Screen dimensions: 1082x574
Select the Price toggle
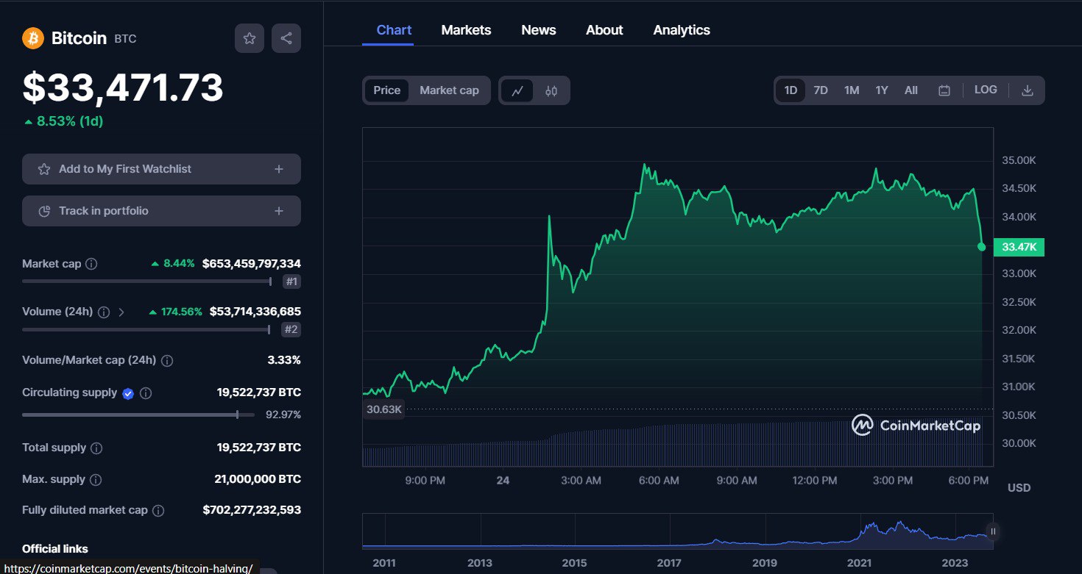click(387, 90)
